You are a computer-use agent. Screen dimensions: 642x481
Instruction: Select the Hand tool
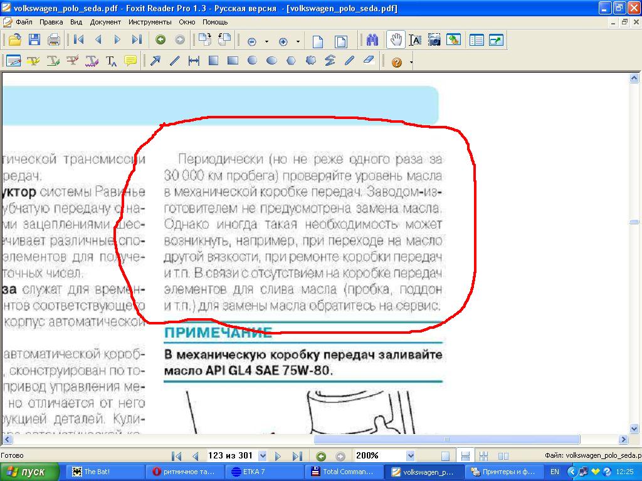point(395,40)
